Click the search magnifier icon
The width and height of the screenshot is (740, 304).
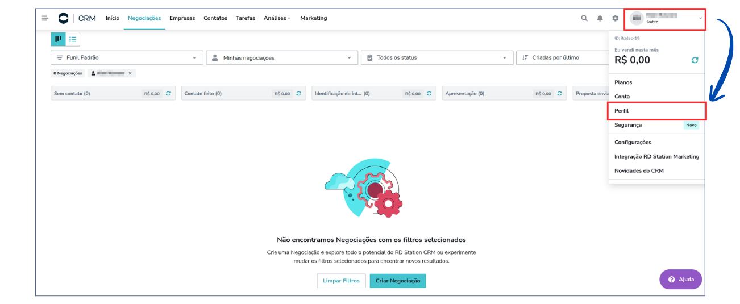tap(584, 18)
